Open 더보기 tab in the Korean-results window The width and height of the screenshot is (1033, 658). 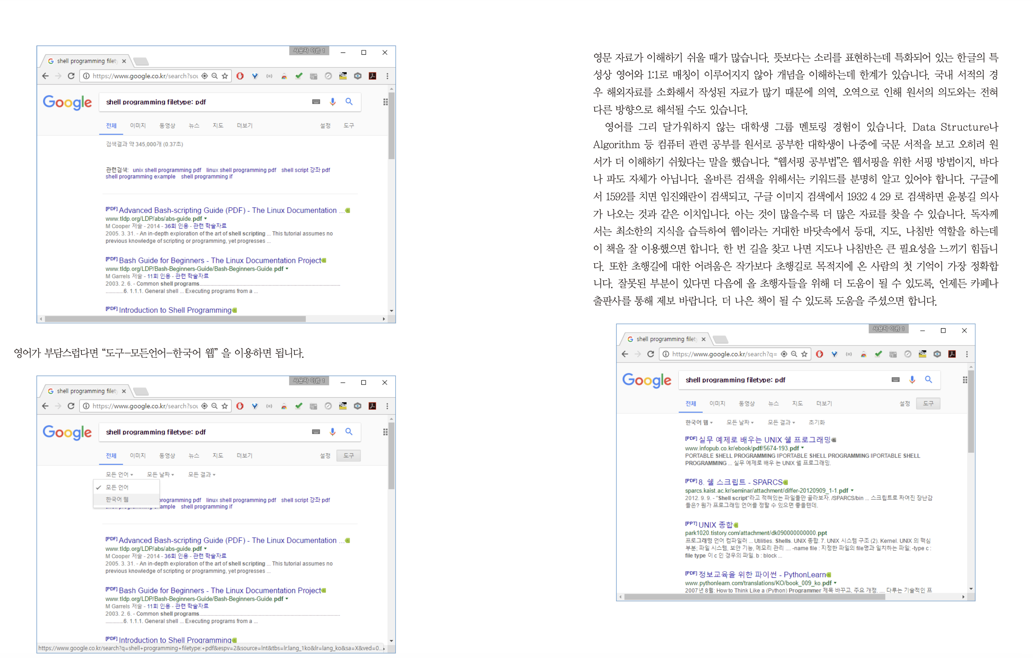[x=824, y=403]
